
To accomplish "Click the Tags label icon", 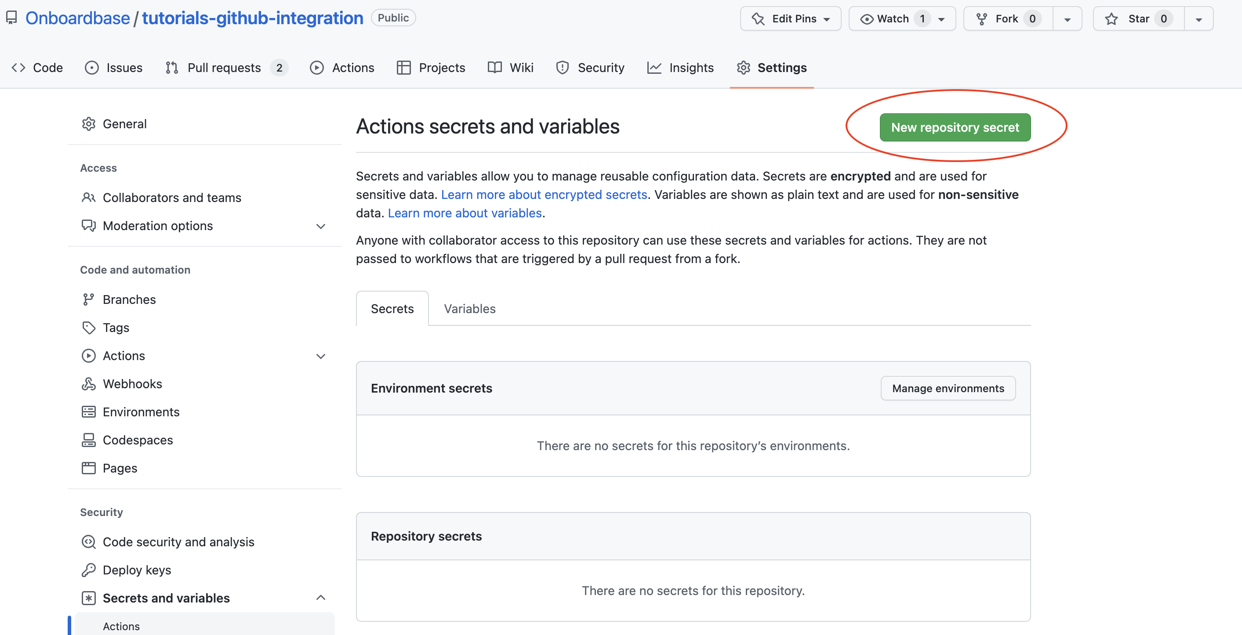I will coord(88,328).
